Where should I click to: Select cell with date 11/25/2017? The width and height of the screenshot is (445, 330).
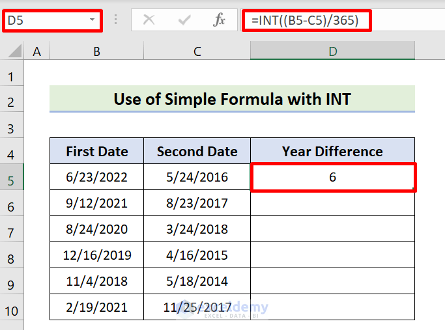pyautogui.click(x=197, y=307)
